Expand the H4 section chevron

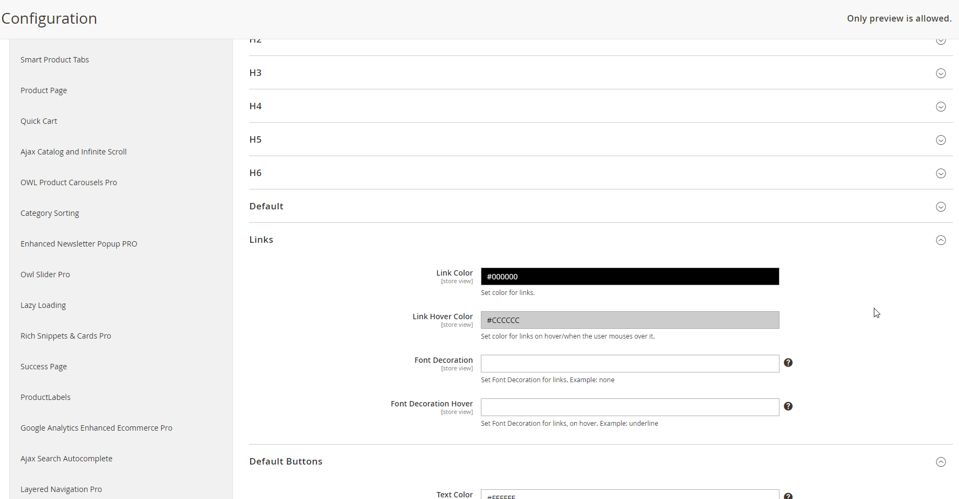click(941, 107)
